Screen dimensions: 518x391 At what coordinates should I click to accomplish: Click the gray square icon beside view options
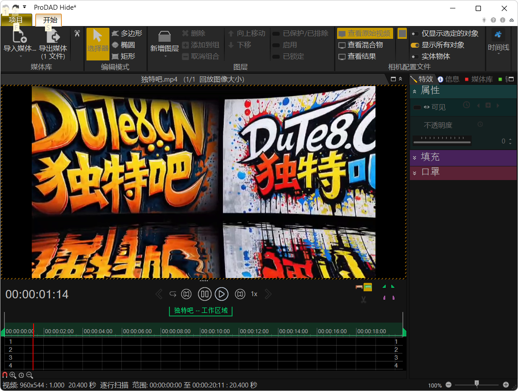coord(402,34)
